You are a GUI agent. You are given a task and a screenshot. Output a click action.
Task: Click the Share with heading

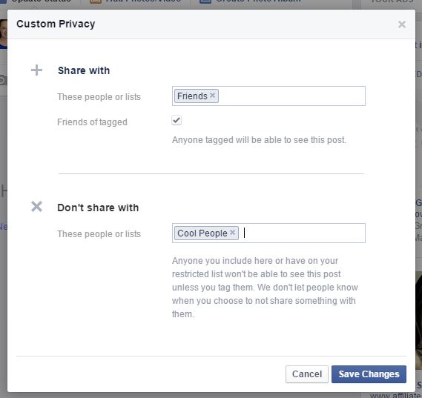point(84,70)
